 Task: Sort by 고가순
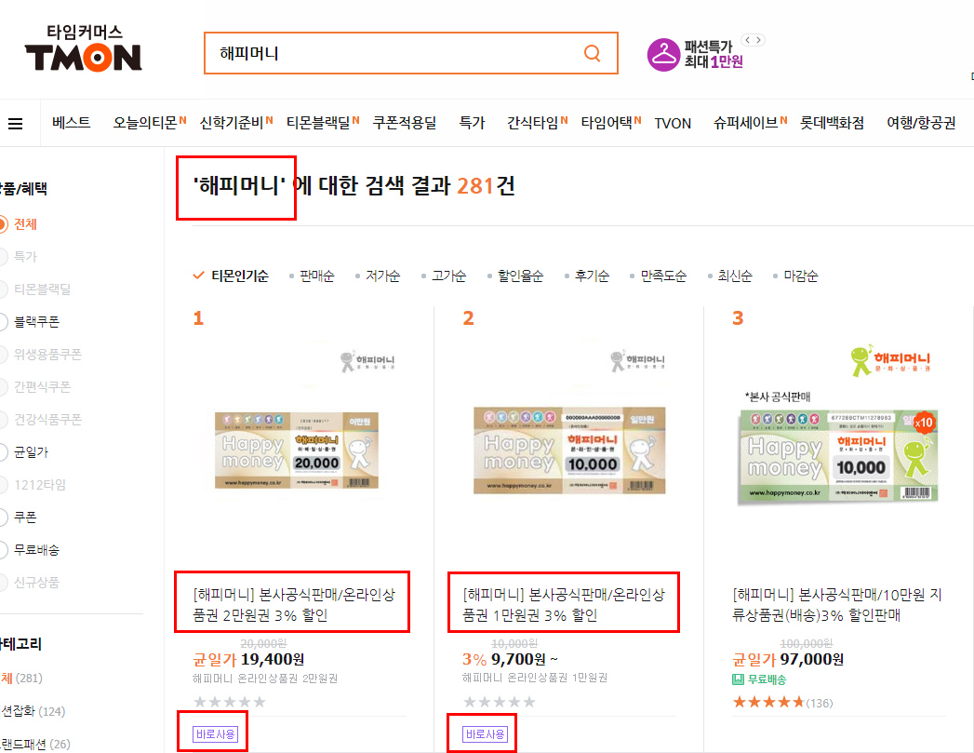click(x=448, y=276)
